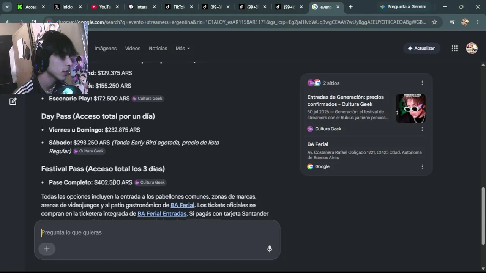Click the URL address bar

click(x=241, y=22)
